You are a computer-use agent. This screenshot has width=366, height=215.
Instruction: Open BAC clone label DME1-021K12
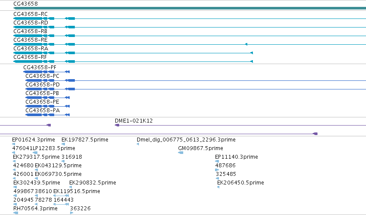pos(134,121)
